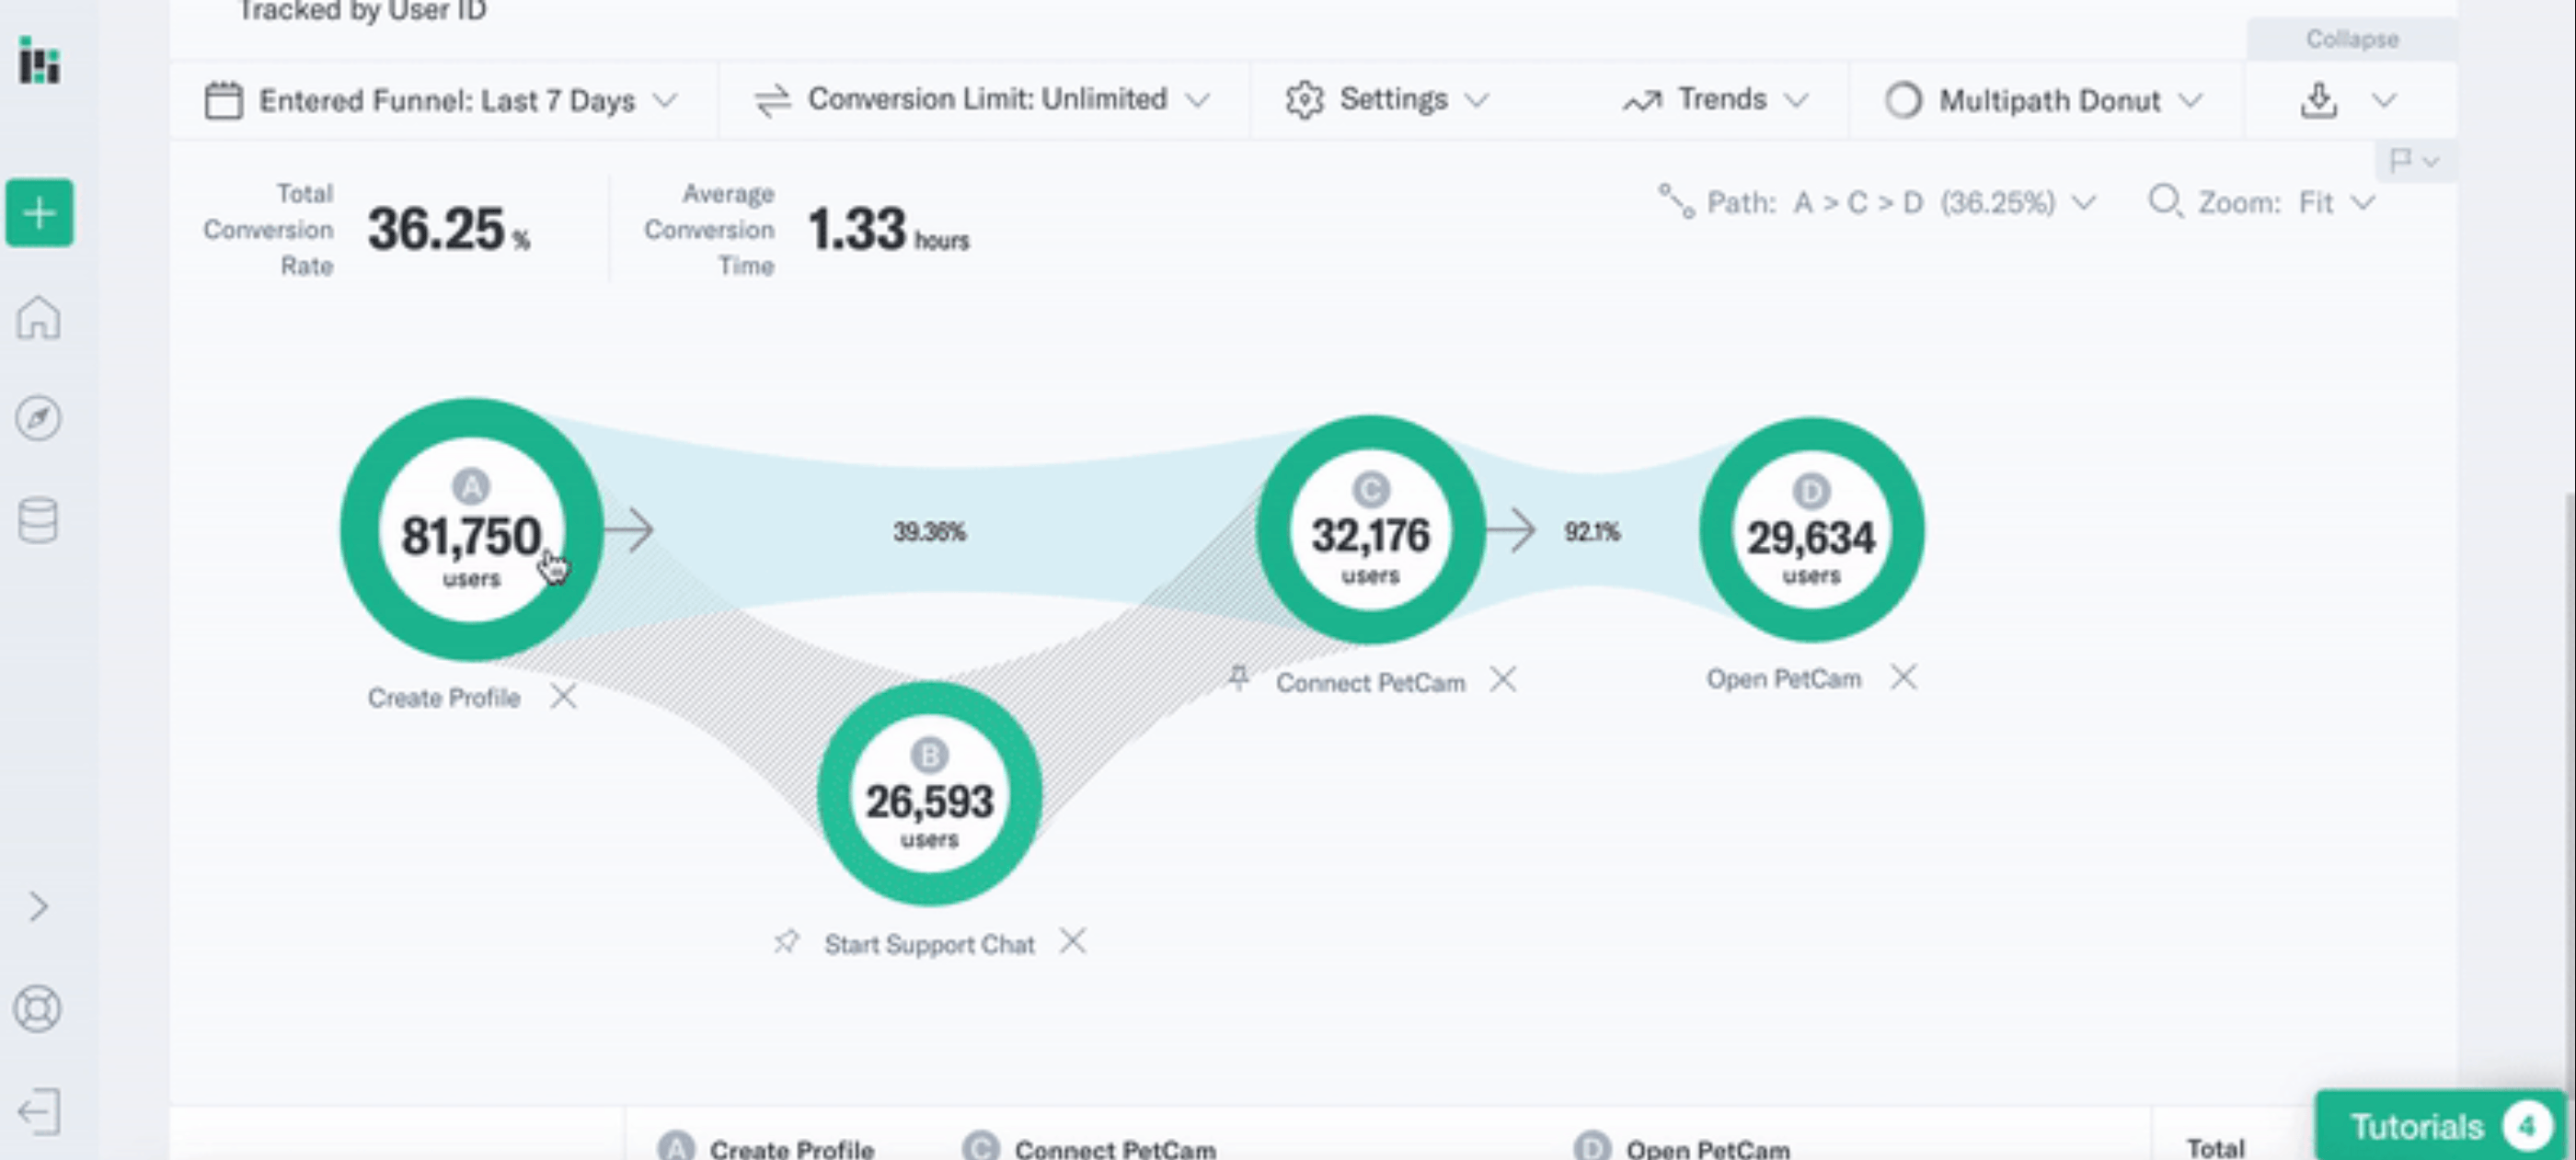Click the Collapse button
This screenshot has height=1160, width=2576.
2352,39
